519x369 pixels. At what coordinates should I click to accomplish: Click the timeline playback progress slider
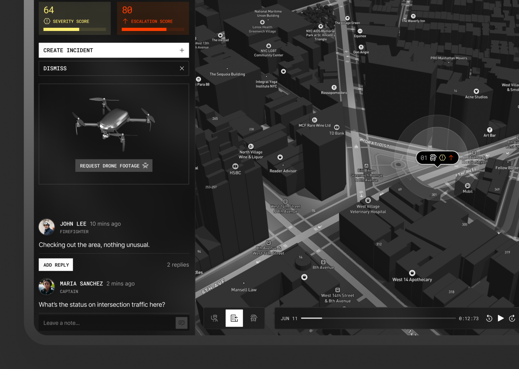[x=378, y=318]
